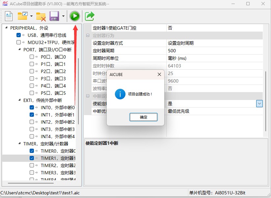This screenshot has width=271, height=198.
Task: Maximize the AiCube window
Action: point(248,4)
